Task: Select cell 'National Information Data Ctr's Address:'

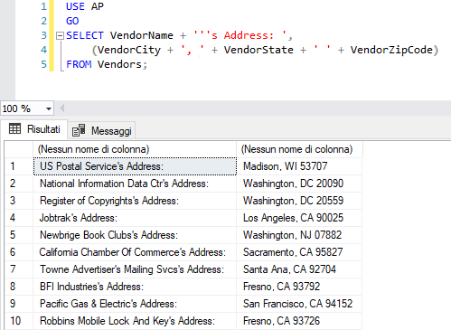Action: 135,184
